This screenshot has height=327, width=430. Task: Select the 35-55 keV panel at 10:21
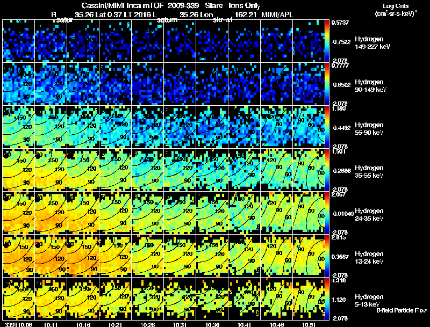pyautogui.click(x=115, y=170)
